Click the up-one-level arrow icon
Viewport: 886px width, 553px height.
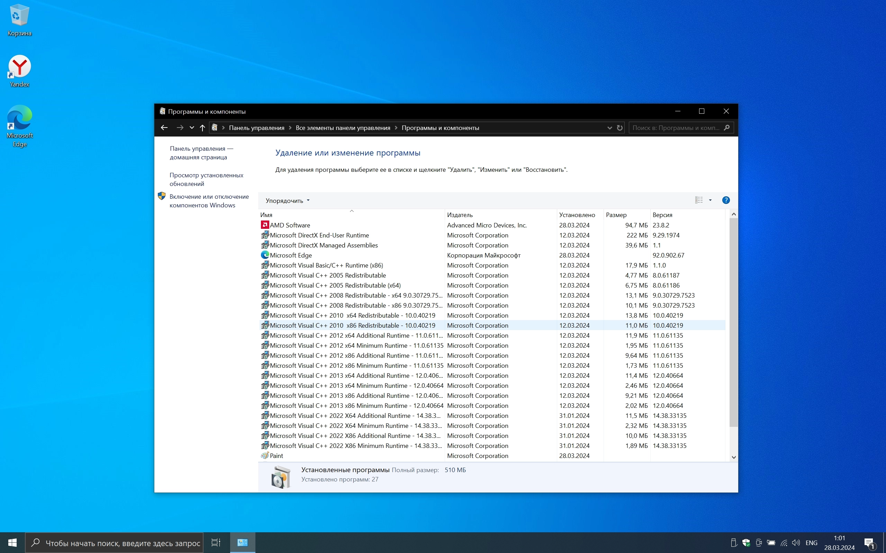click(x=202, y=128)
